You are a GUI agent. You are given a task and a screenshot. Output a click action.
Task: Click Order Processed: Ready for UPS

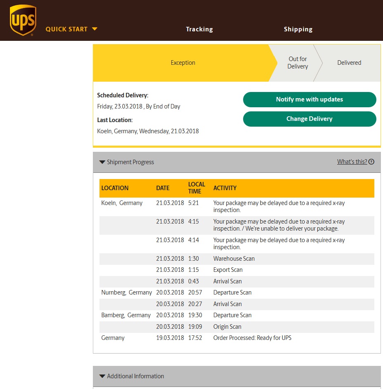(x=252, y=338)
